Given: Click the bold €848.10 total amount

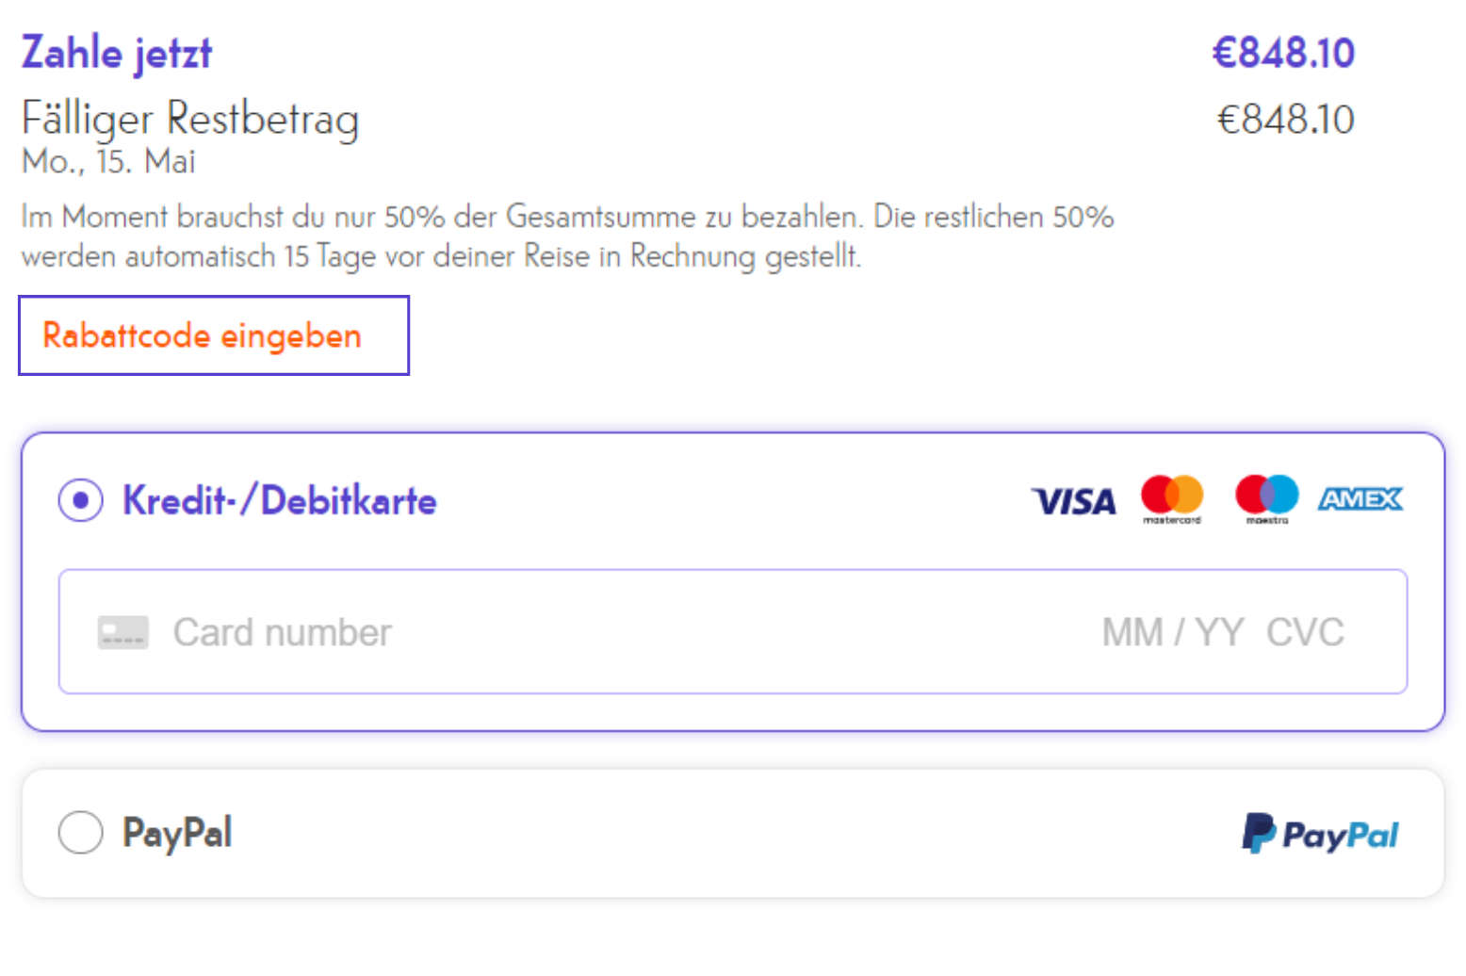Looking at the screenshot, I should point(1283,53).
